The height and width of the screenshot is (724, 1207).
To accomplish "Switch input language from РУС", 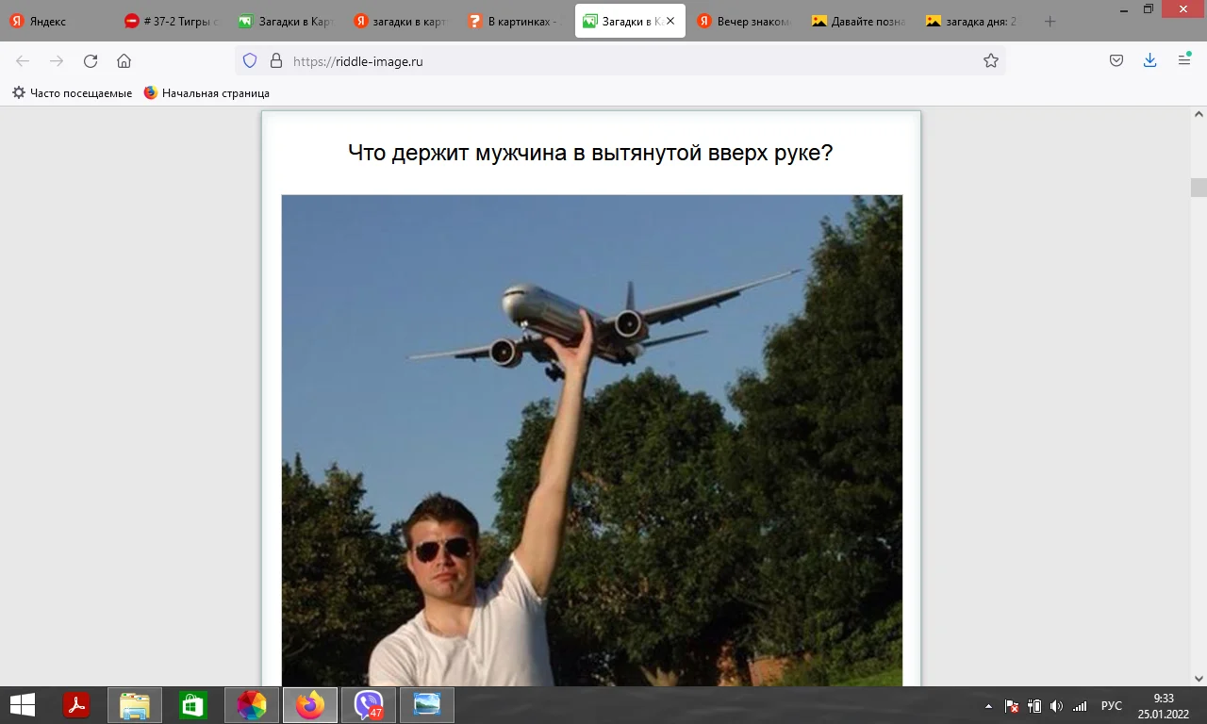I will pos(1112,706).
